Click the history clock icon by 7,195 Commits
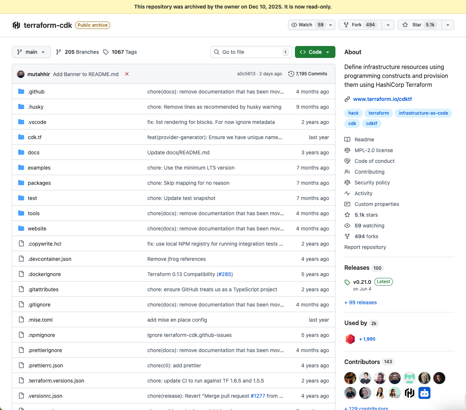The height and width of the screenshot is (410, 466). click(x=291, y=74)
